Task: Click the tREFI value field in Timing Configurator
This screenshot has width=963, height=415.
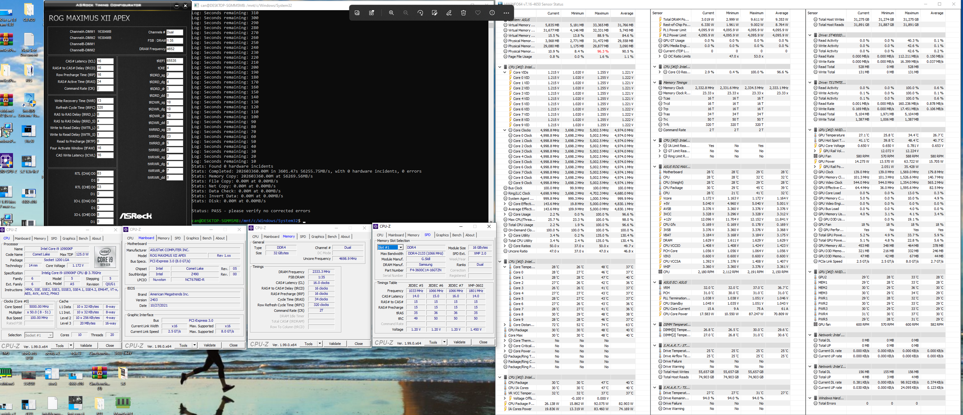Action: pos(174,61)
